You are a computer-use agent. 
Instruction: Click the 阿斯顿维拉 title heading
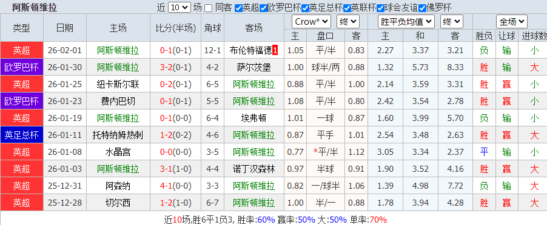[x=35, y=7]
